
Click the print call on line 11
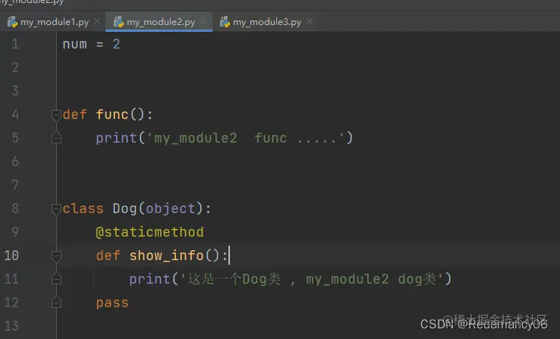click(149, 279)
